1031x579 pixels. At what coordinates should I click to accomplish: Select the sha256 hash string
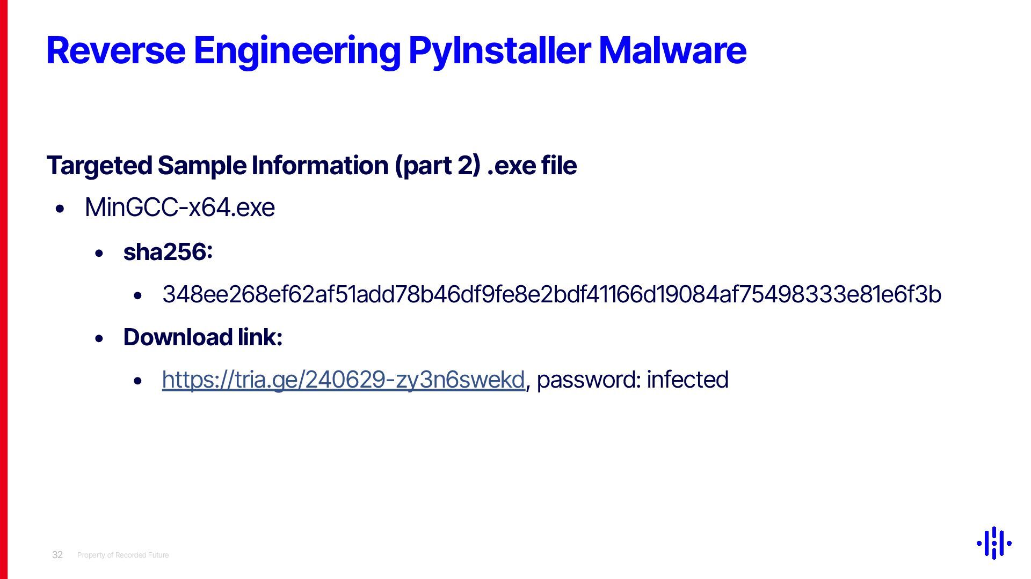551,294
